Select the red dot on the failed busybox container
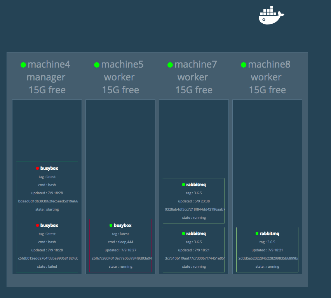331x298 pixels. tap(37, 225)
